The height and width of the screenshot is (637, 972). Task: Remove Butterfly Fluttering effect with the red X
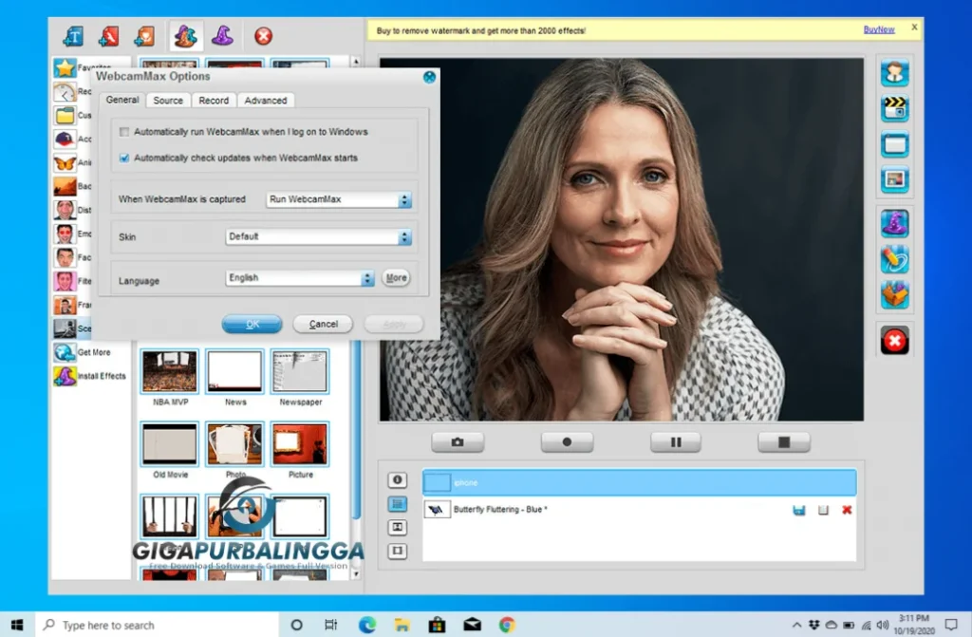click(847, 510)
